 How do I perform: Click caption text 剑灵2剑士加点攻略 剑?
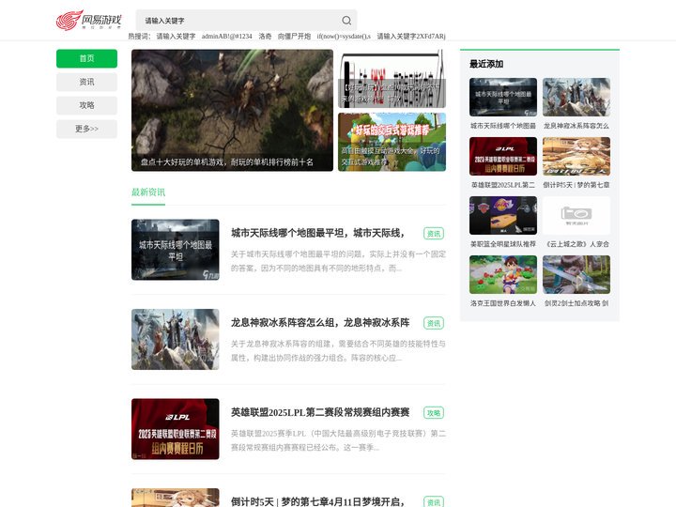[x=576, y=303]
